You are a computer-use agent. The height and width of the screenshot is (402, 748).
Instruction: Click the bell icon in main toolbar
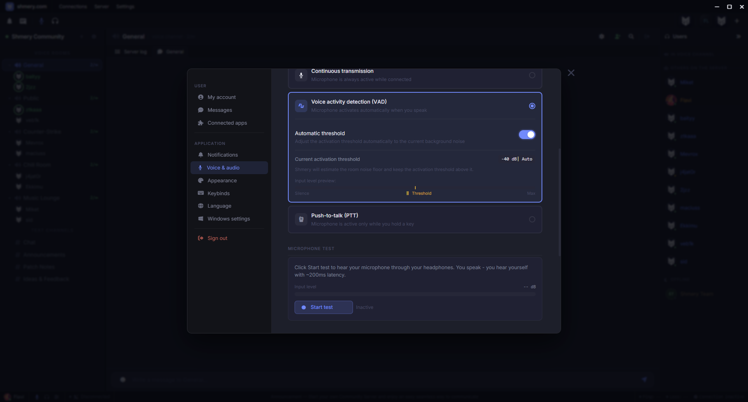pos(10,21)
